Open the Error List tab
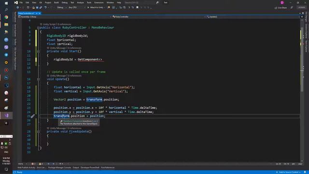 pyautogui.click(x=42, y=168)
